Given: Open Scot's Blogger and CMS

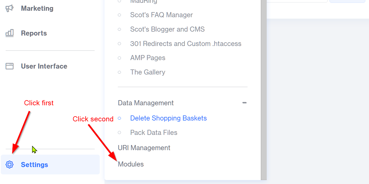Looking at the screenshot, I should 167,29.
